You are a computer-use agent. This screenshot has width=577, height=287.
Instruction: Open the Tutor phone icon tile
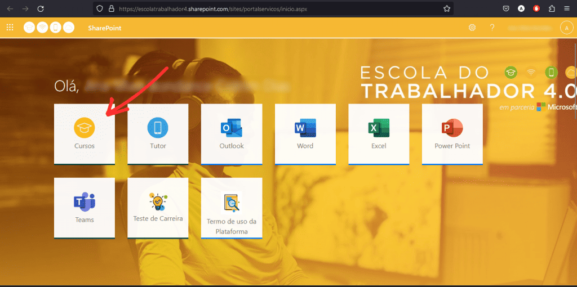click(x=158, y=134)
